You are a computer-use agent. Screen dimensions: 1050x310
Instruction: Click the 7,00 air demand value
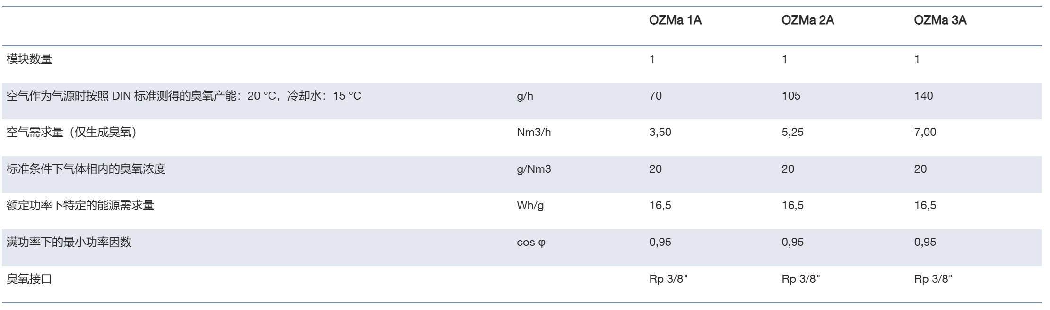pos(925,133)
